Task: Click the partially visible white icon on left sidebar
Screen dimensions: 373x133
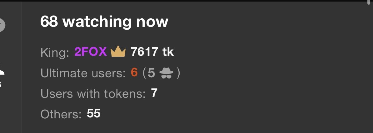Action: click(x=2, y=69)
